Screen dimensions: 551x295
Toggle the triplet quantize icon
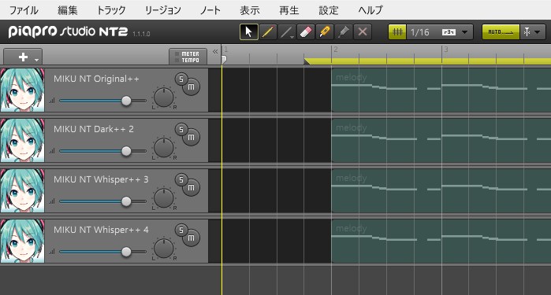click(x=449, y=32)
